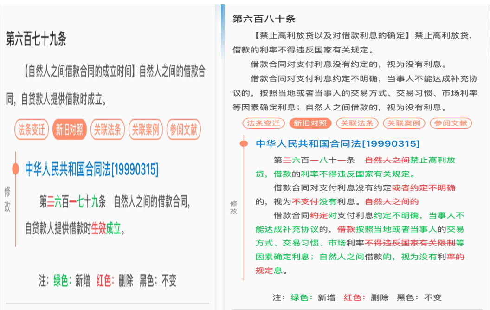Select 新旧对照 tab in left panel (第六百七十九条)
This screenshot has width=490, height=310.
[70, 129]
